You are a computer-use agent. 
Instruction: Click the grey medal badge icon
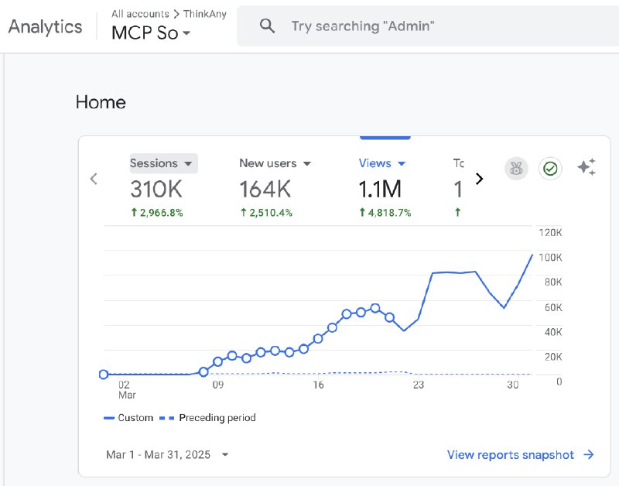click(516, 169)
